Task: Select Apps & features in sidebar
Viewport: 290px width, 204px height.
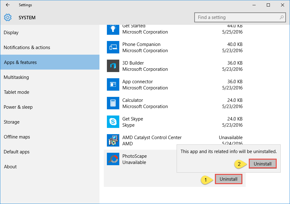Action: tap(50, 62)
